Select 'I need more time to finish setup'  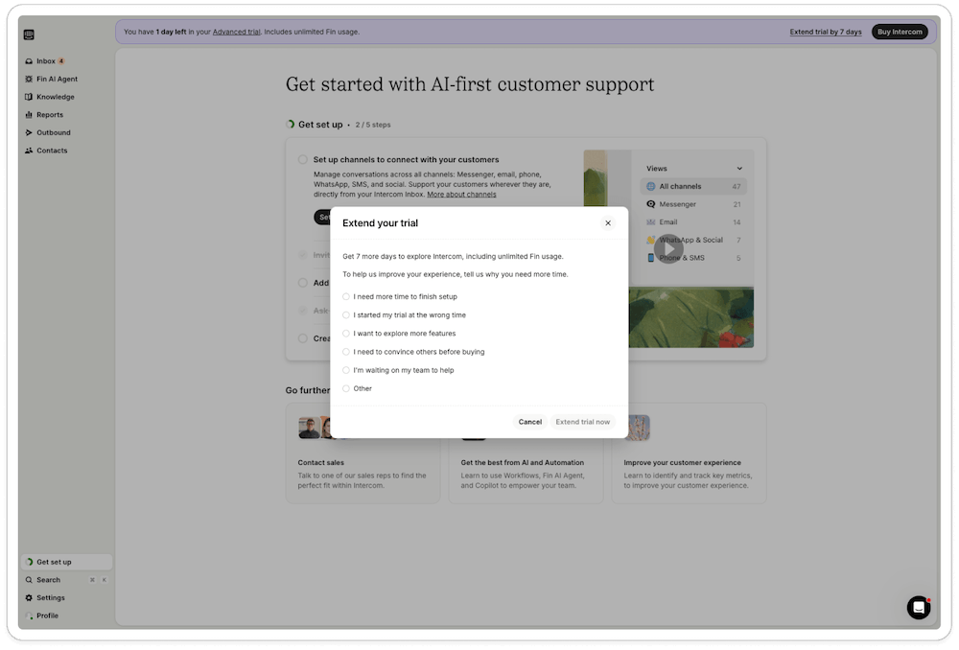[x=346, y=296]
